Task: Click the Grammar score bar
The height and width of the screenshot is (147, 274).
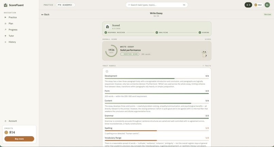Action: 157,118
